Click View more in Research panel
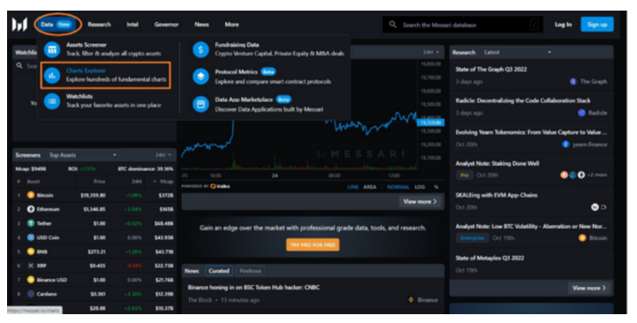 coord(589,288)
